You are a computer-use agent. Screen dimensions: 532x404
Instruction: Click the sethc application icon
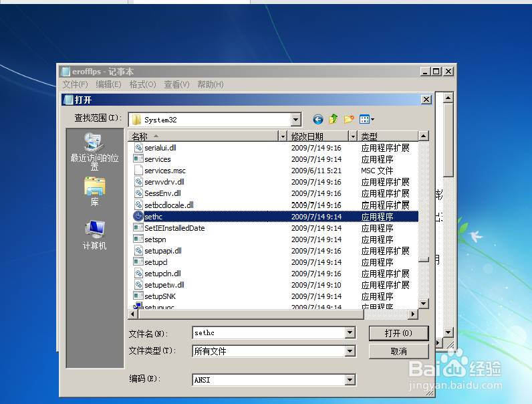138,216
